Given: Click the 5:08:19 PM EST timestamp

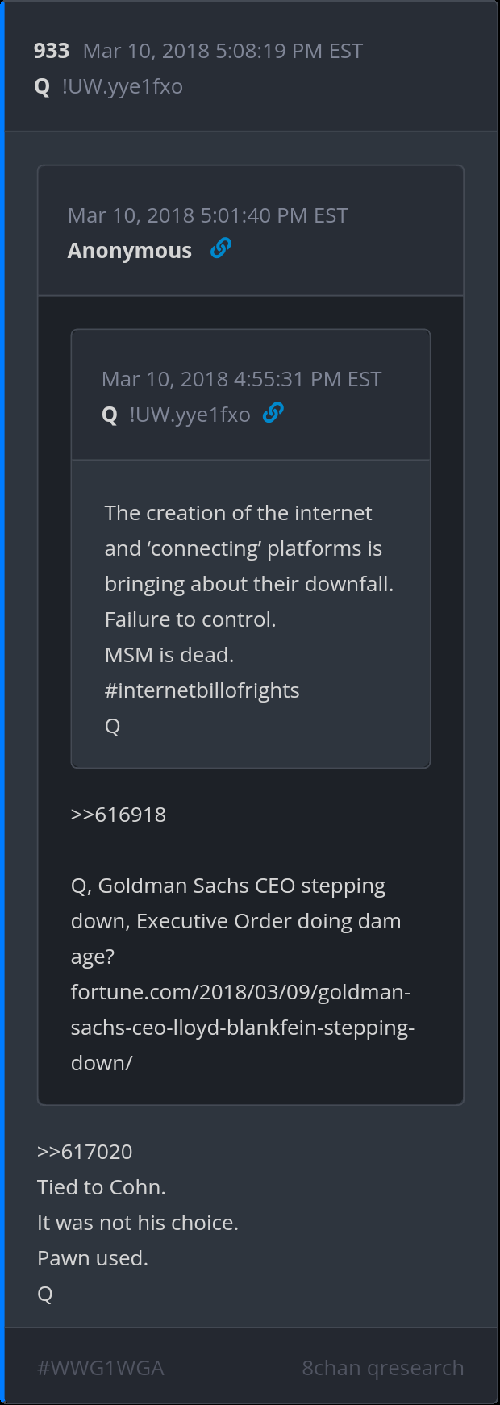Looking at the screenshot, I should point(223,51).
